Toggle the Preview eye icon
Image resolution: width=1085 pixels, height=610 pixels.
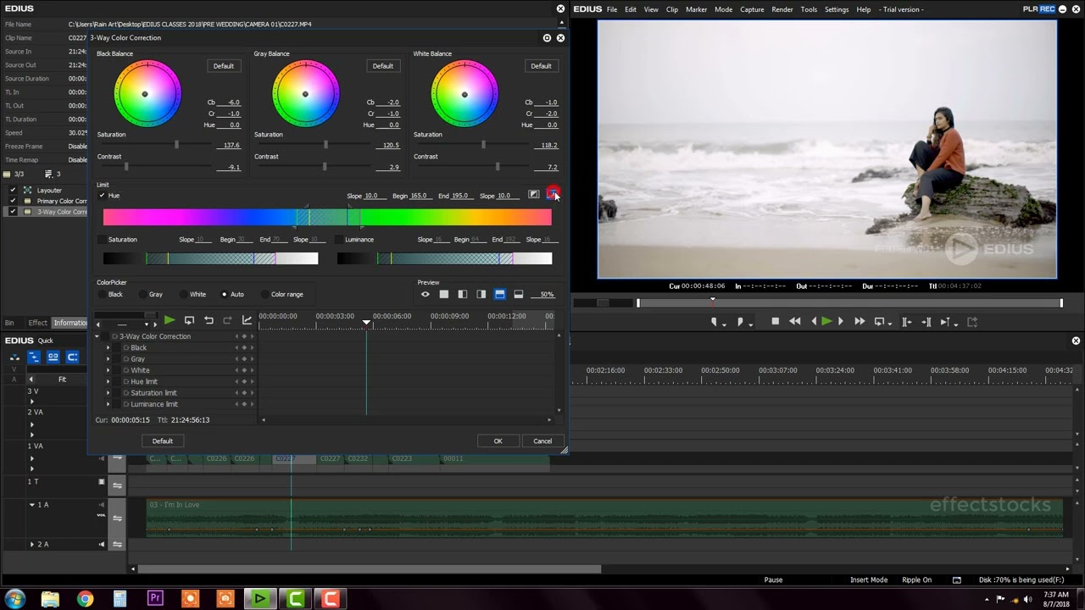[426, 294]
